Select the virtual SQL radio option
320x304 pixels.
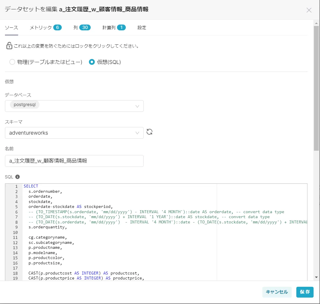tap(92, 62)
